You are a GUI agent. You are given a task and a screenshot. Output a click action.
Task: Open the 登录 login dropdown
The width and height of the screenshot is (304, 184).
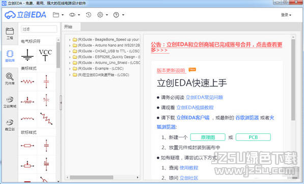pyautogui.click(x=286, y=15)
